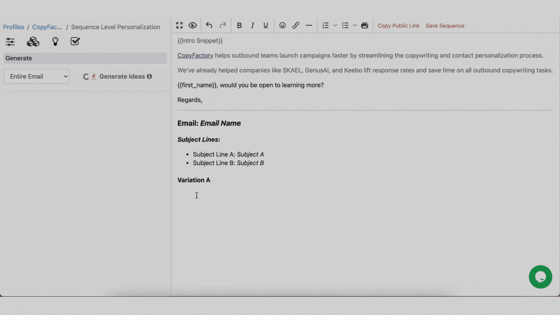Click the line starting with {{first_name}}
Viewport: 560px width, 315px height.
coord(250,85)
